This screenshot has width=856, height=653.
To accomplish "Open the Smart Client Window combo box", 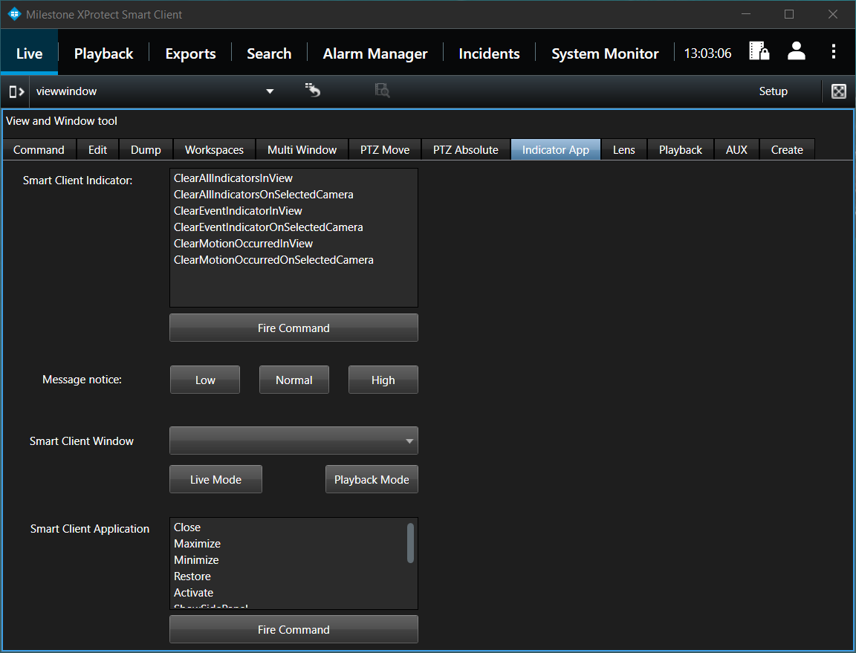I will (294, 441).
